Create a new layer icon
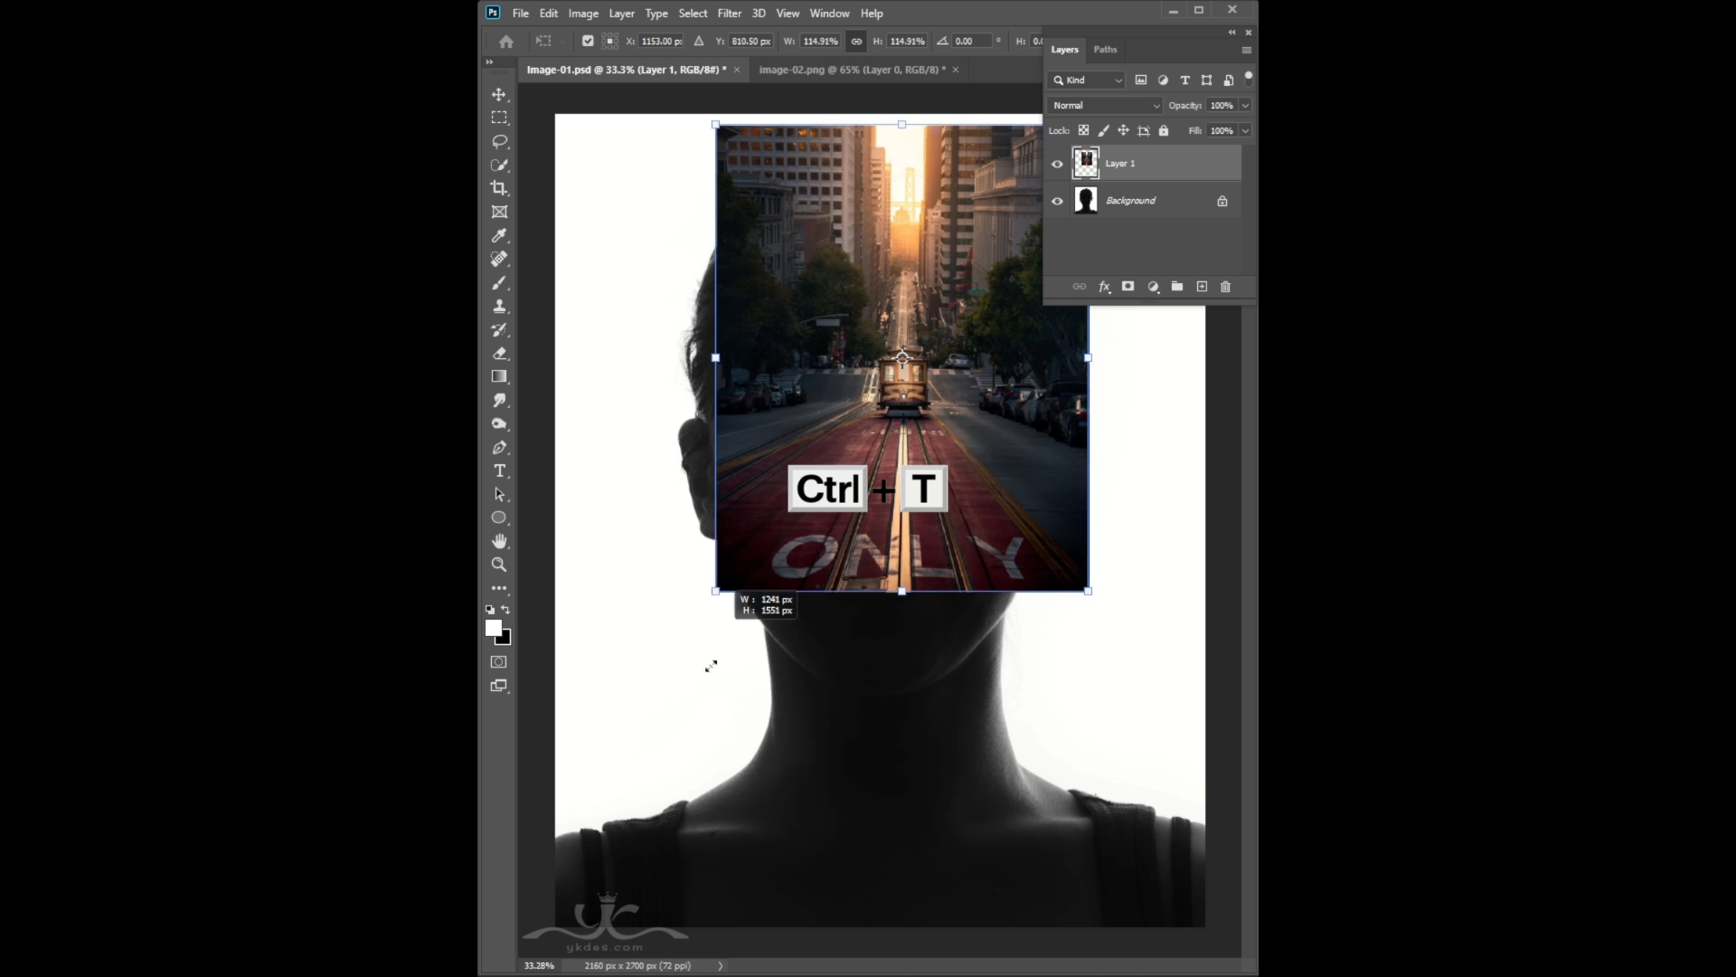Image resolution: width=1736 pixels, height=977 pixels. point(1202,287)
